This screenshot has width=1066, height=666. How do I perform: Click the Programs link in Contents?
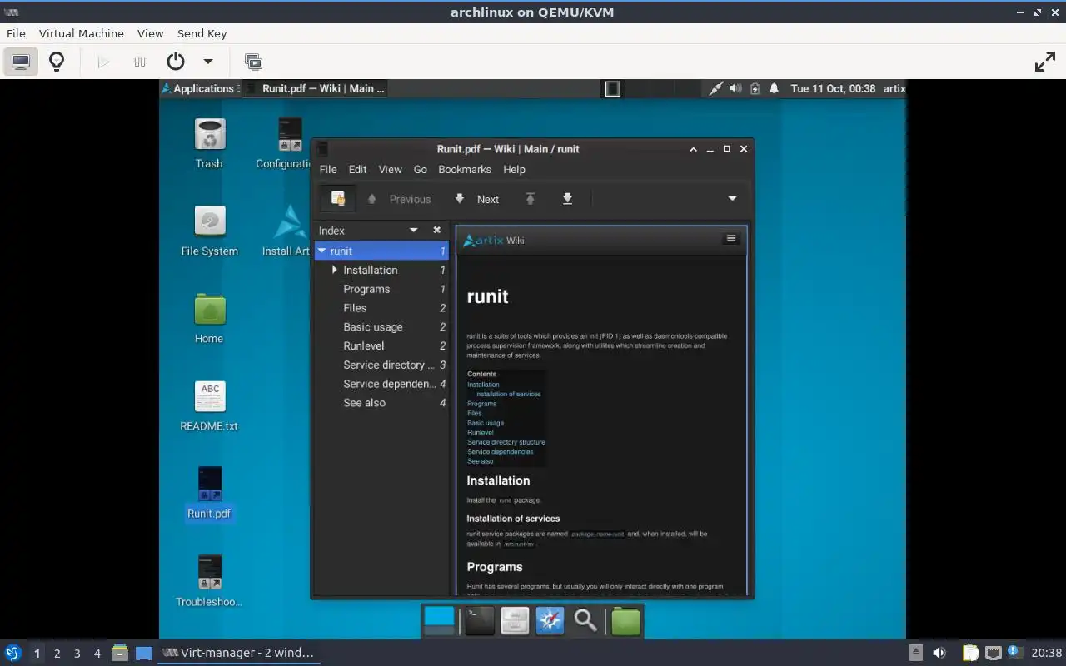click(481, 404)
